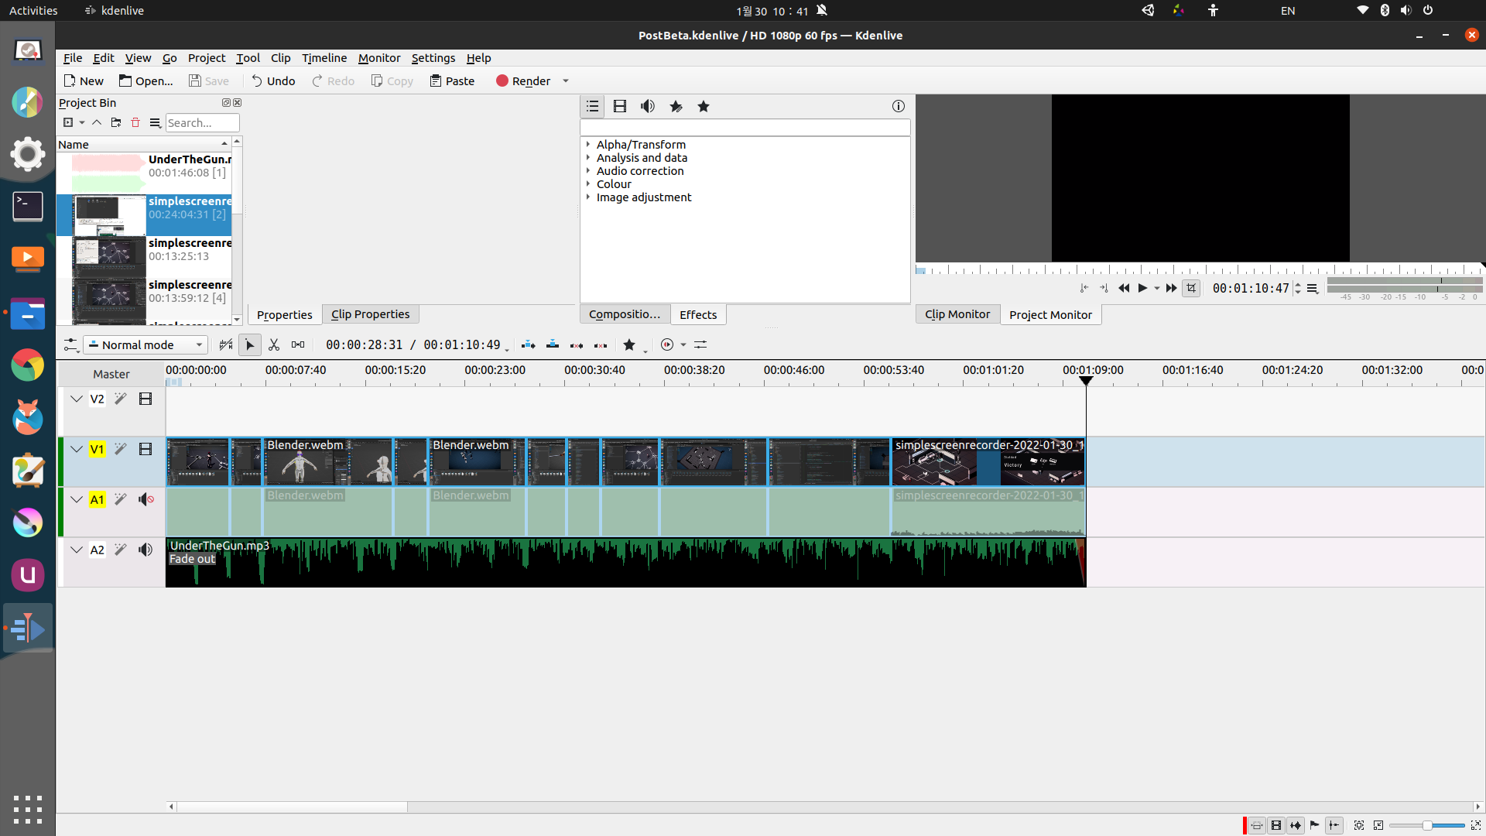Select the razor (scissors) tool

(x=274, y=344)
